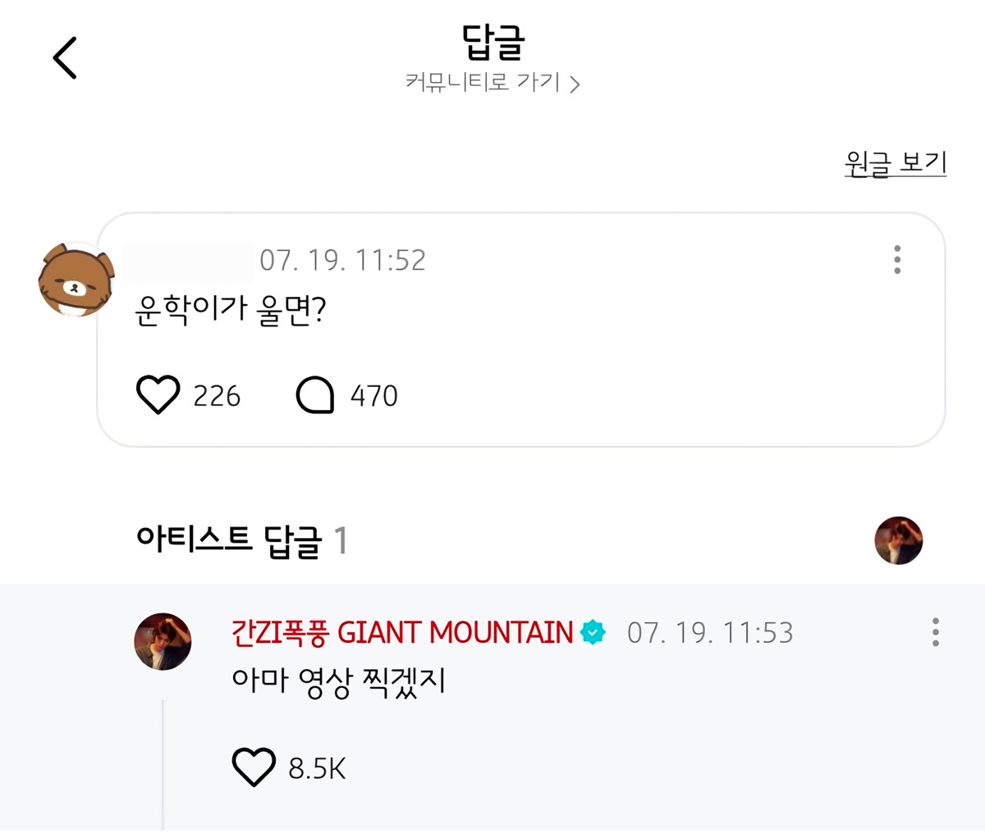Click the '아티스트 답글 1' section header
The height and width of the screenshot is (838, 985).
pyautogui.click(x=242, y=540)
